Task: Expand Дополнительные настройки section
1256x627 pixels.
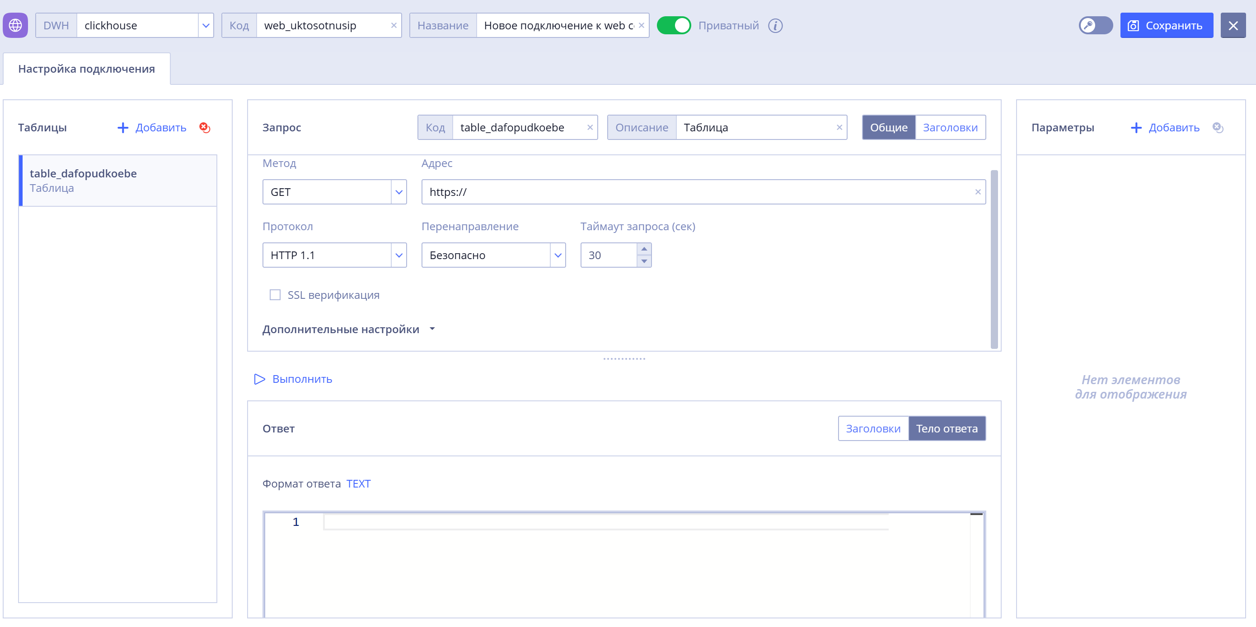Action: pos(349,330)
